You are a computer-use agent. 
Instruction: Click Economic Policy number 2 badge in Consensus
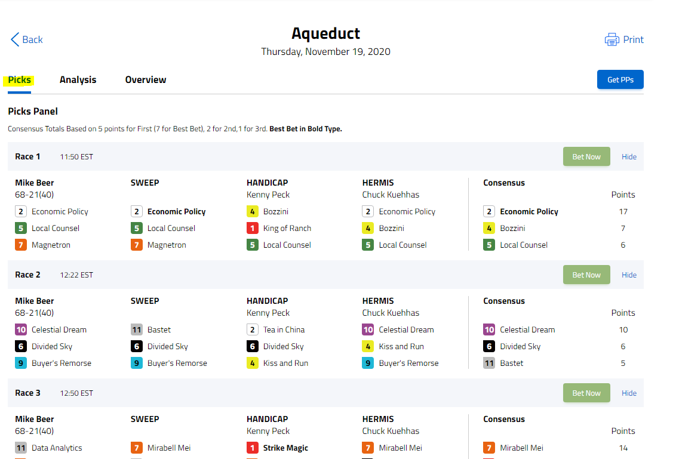click(x=489, y=212)
